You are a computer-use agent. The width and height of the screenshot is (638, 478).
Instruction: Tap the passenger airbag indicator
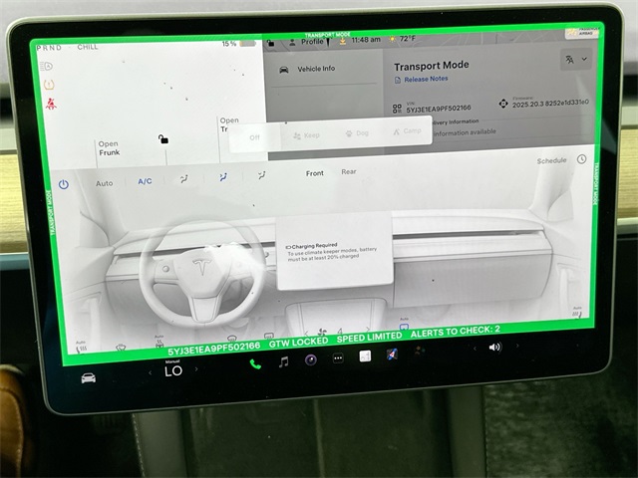point(581,33)
